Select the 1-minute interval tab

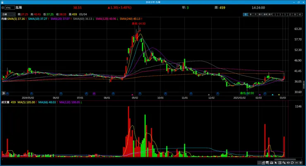(x=275, y=14)
